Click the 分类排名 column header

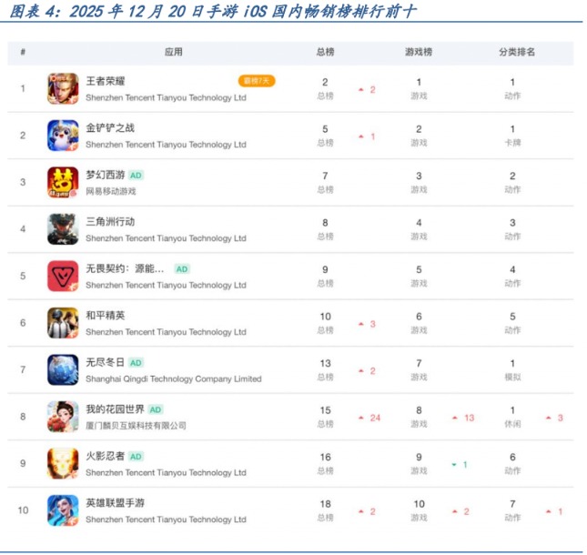517,52
